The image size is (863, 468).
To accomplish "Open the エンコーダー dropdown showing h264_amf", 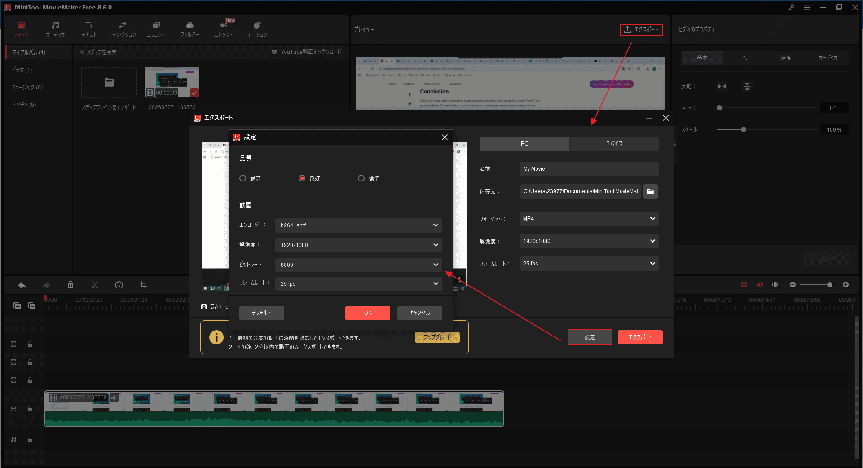I will point(358,225).
